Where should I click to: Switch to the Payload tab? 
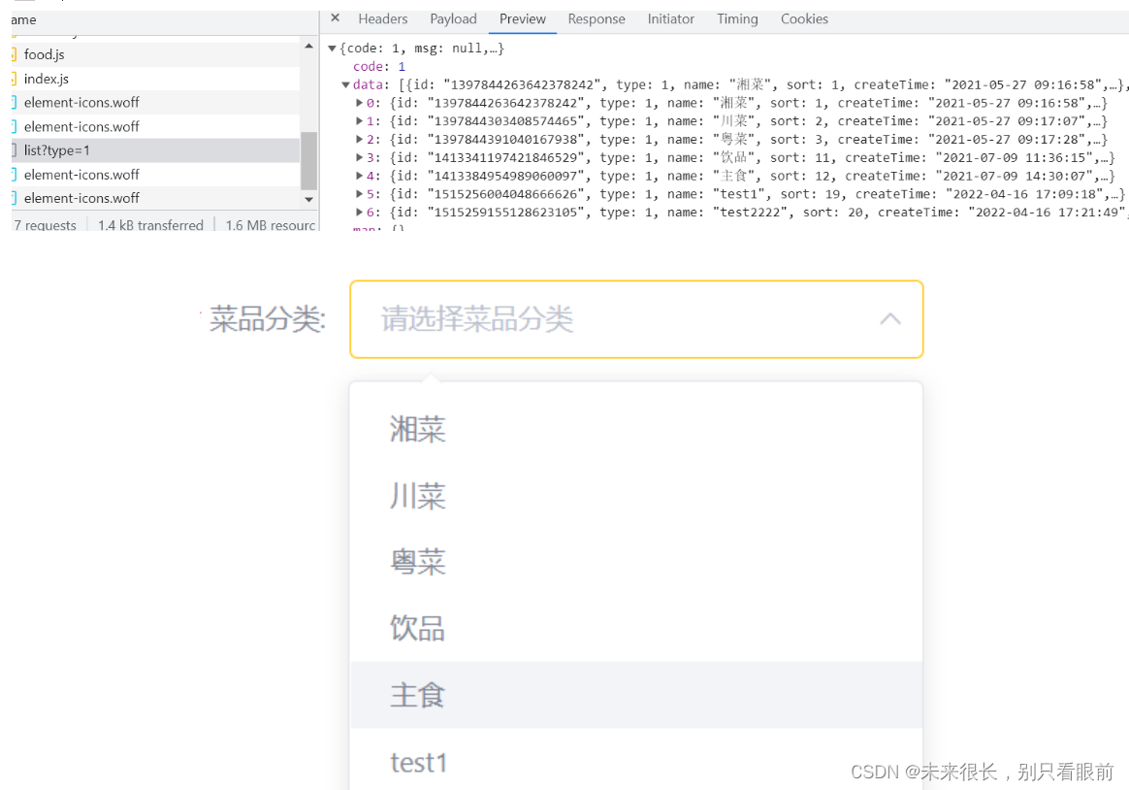pyautogui.click(x=453, y=18)
